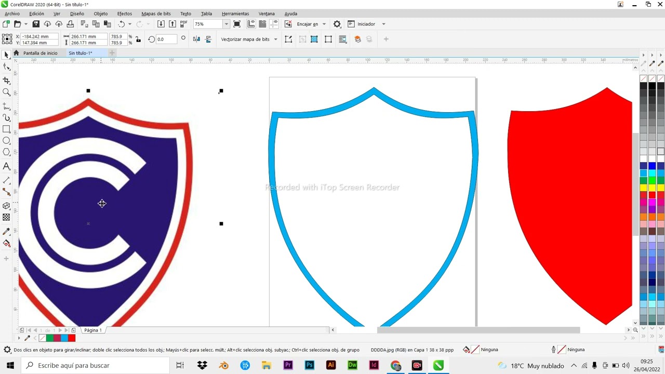This screenshot has width=665, height=374.
Task: Select the Drop Shadow effects tool
Action: click(x=6, y=206)
